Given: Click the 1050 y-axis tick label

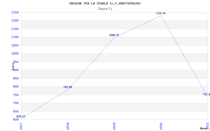Looking at the screenshot, I should [15, 45].
